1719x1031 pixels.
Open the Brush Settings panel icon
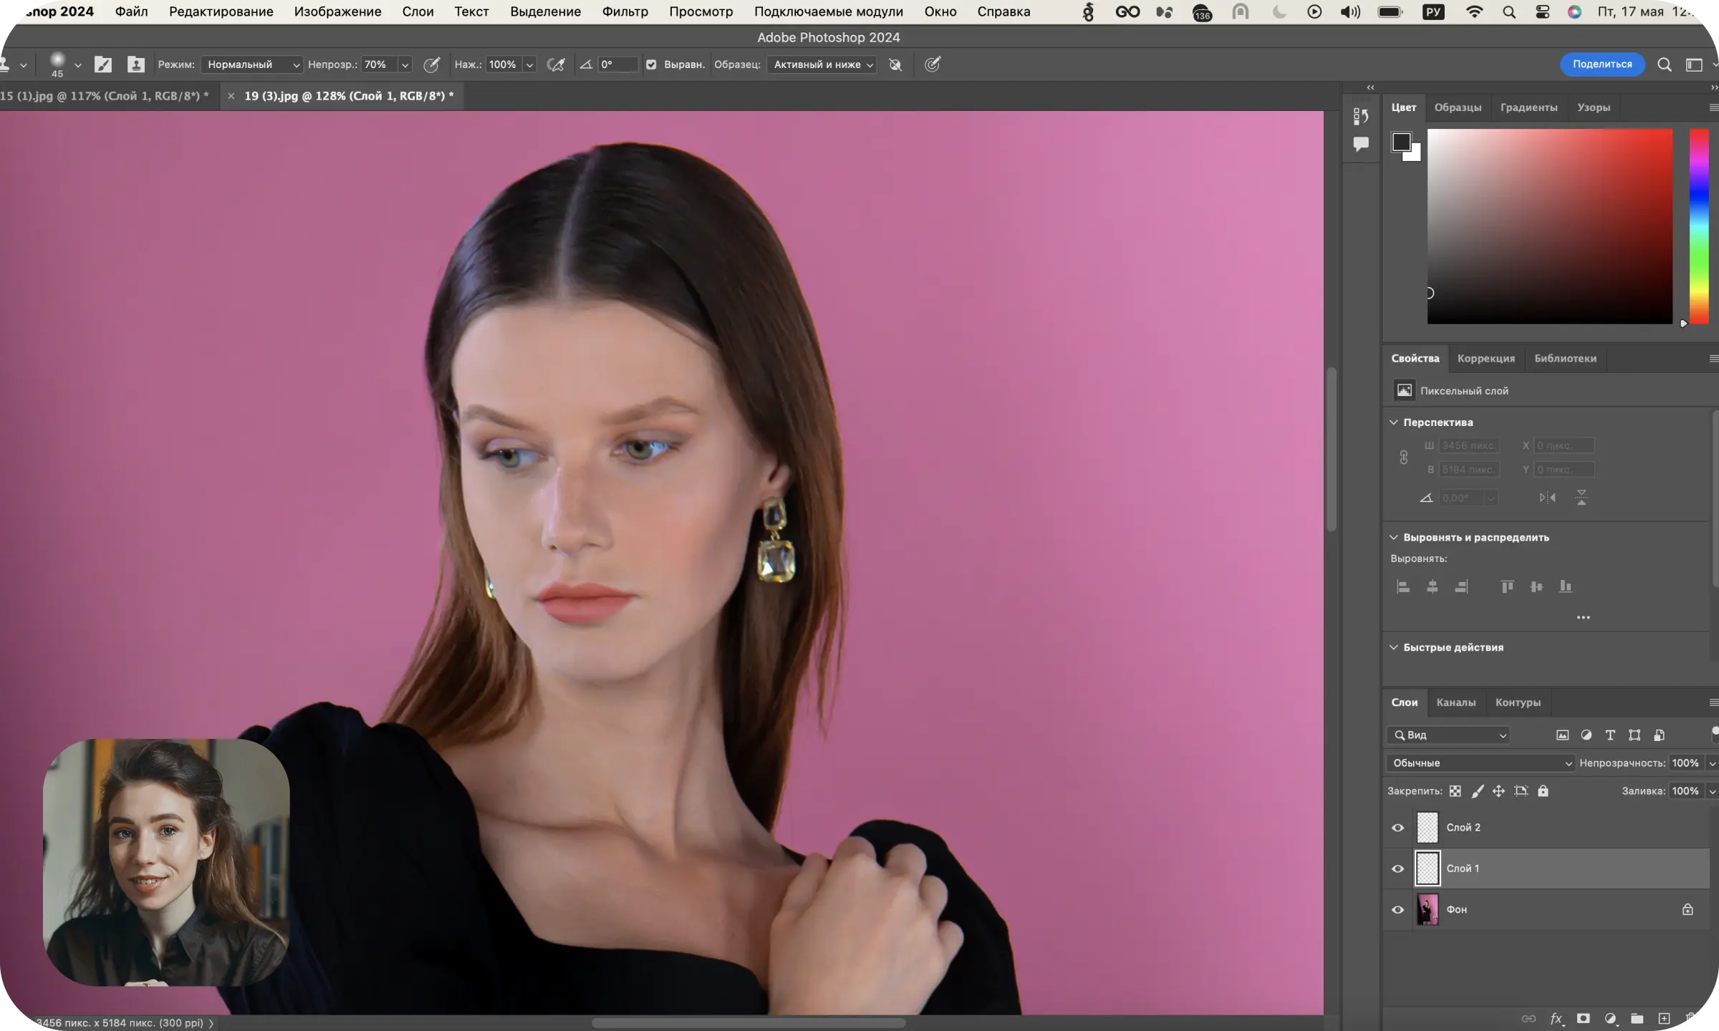(103, 64)
